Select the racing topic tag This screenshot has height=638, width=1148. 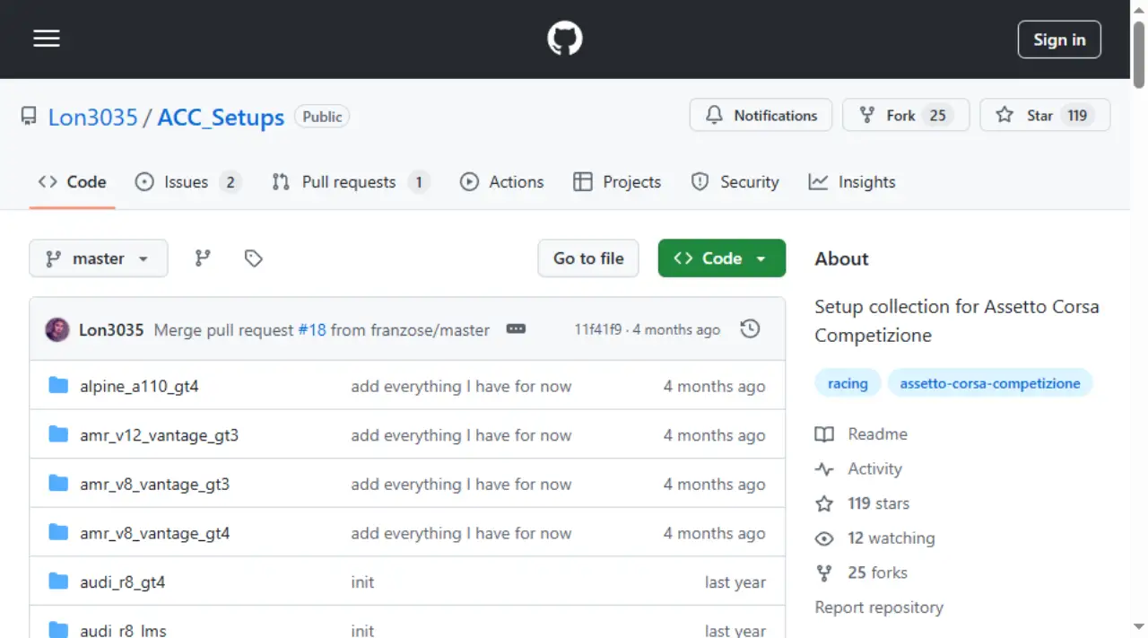(x=848, y=383)
